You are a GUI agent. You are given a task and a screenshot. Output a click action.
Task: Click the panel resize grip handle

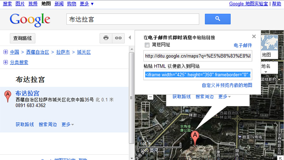click(131, 98)
